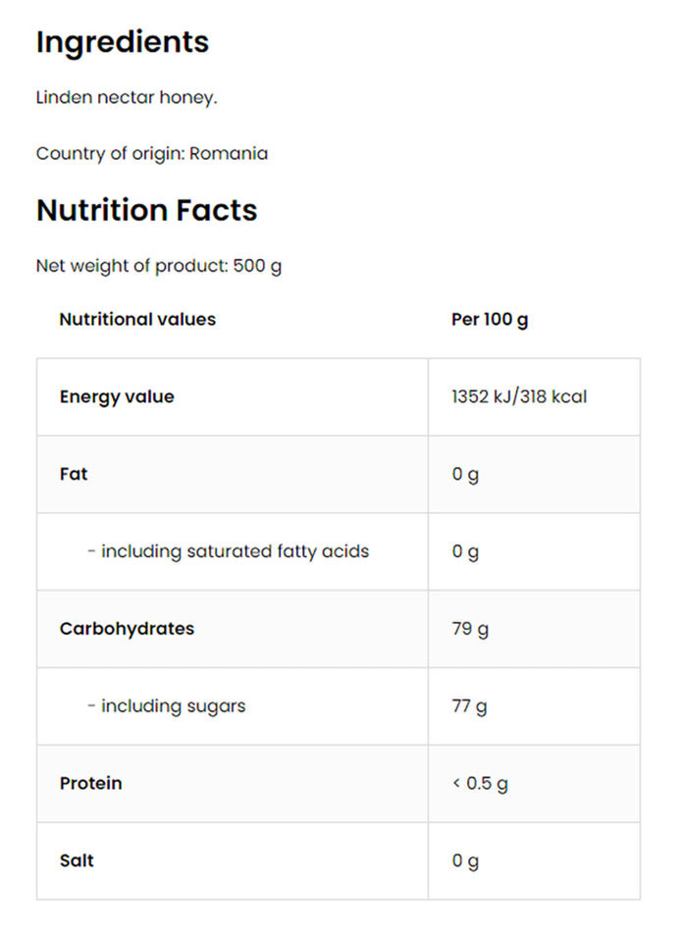This screenshot has height=932, width=683.
Task: Select the Linden nectar honey text
Action: (x=127, y=98)
